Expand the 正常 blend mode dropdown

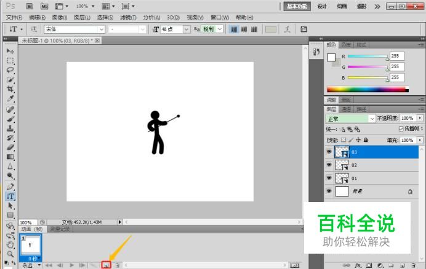click(372, 118)
